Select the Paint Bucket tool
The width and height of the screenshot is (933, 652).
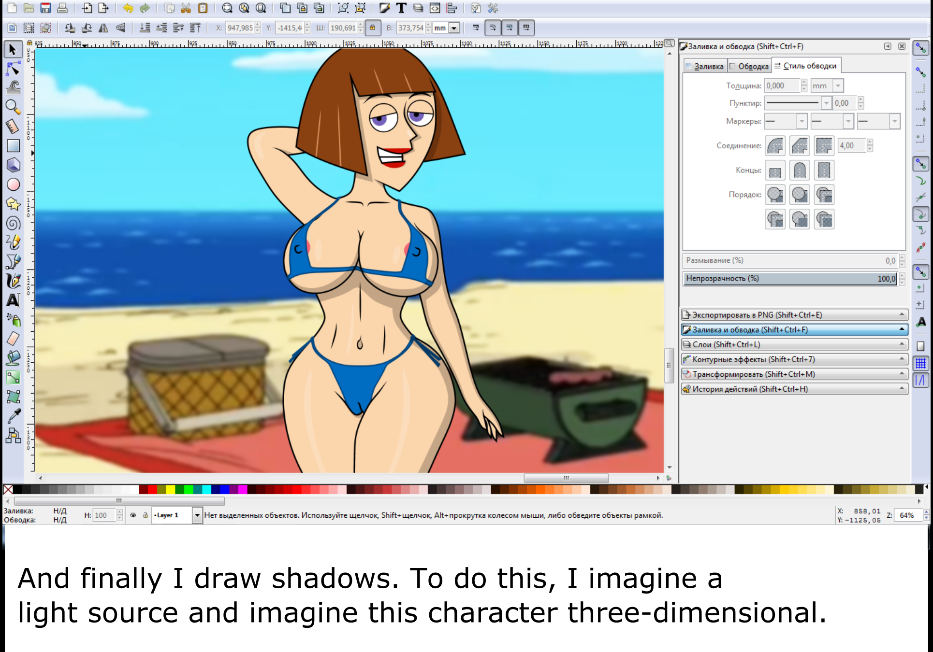(x=13, y=358)
